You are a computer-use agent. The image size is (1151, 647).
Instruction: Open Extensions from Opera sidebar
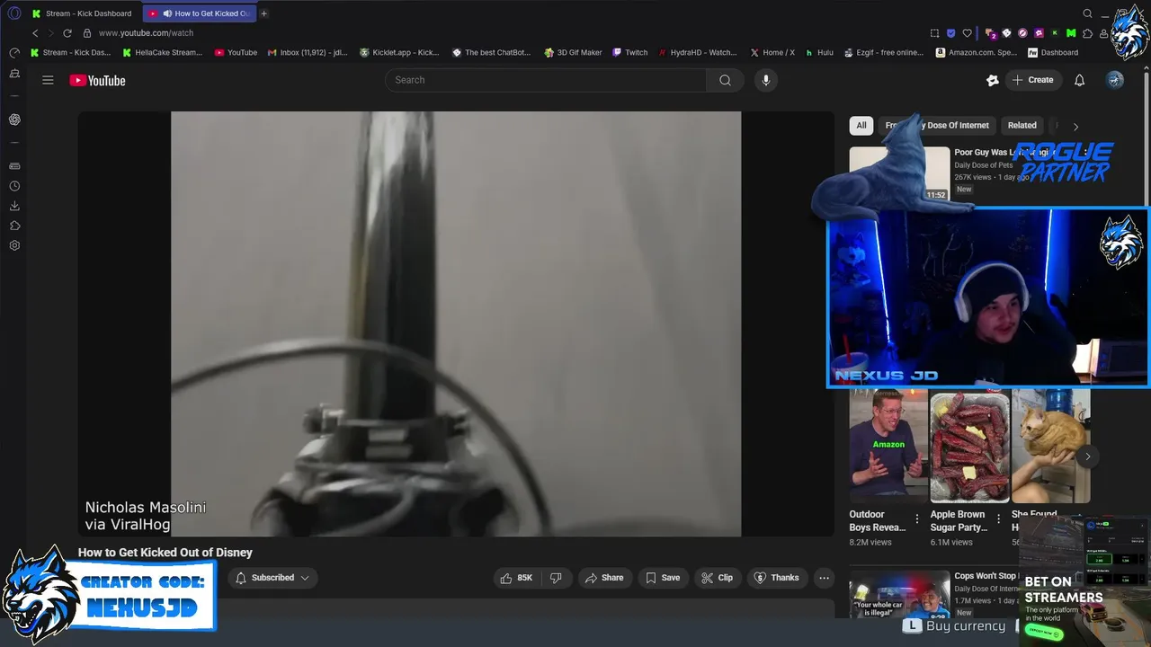[14, 226]
